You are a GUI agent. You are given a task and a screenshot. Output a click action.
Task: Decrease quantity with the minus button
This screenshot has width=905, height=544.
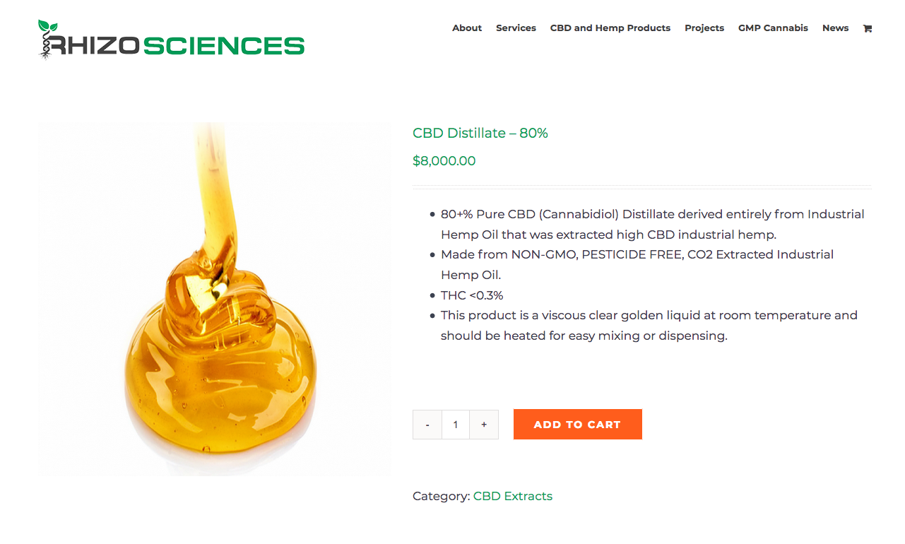pos(427,425)
